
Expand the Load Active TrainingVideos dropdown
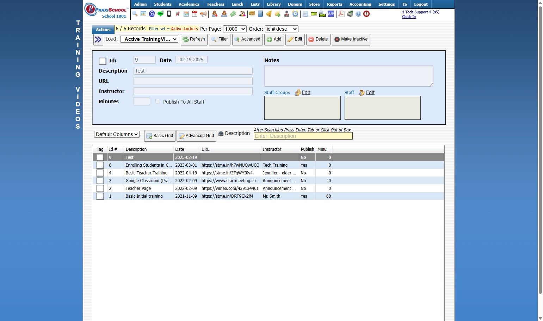pyautogui.click(x=149, y=39)
